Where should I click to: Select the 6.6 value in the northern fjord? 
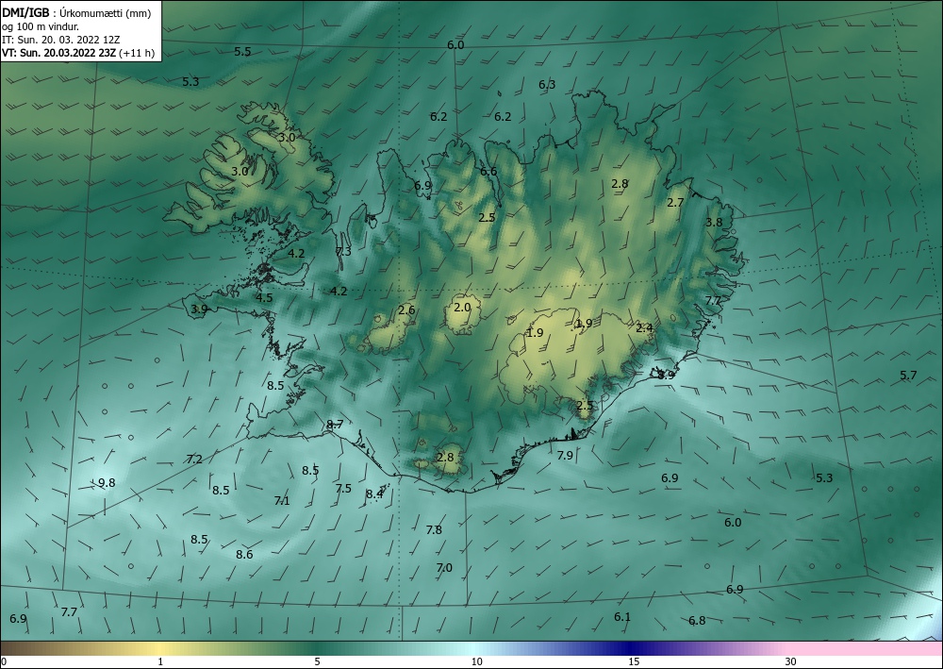pos(488,172)
